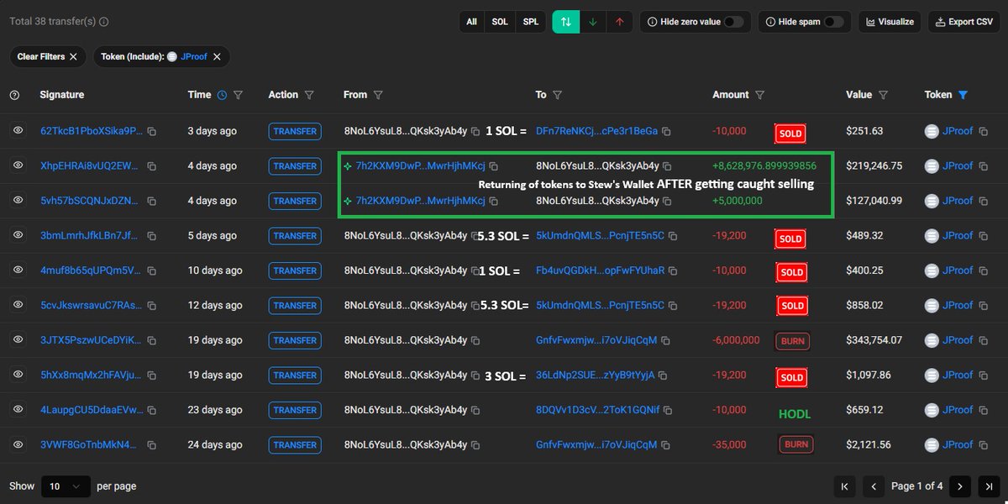Open the Action column filter
1008x504 pixels.
(x=309, y=95)
